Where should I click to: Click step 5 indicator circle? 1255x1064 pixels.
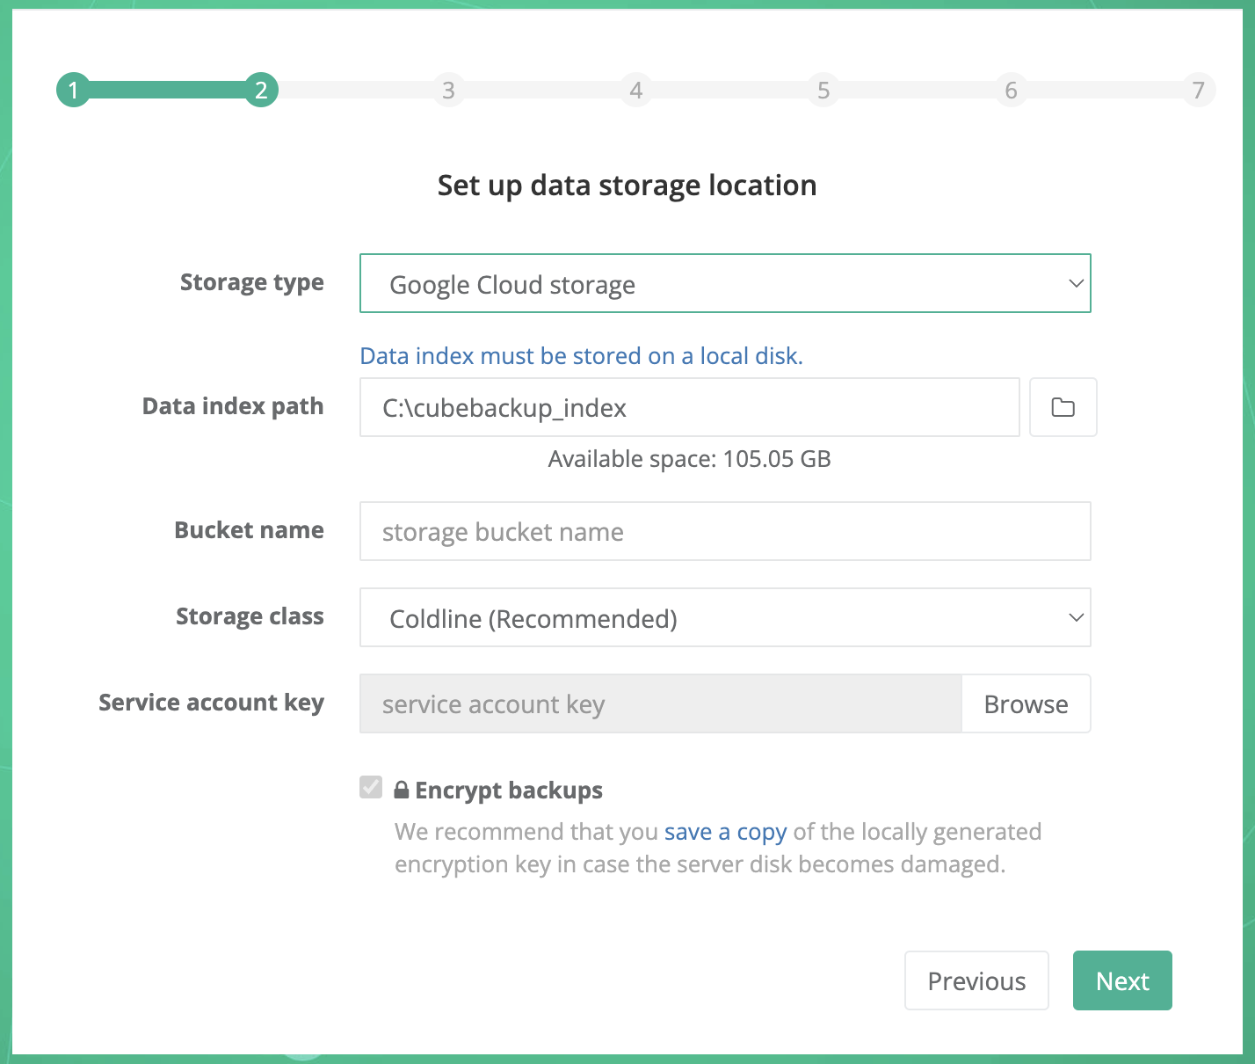pos(823,89)
